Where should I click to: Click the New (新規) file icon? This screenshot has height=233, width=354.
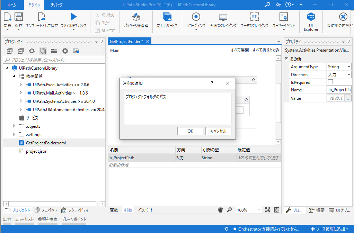tap(8, 17)
